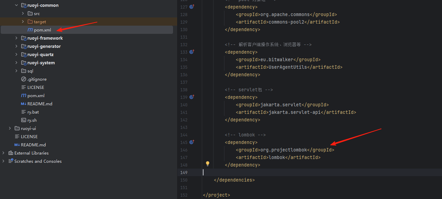The image size is (442, 199).
Task: Click line number 146 in gutter
Action: coord(184,150)
